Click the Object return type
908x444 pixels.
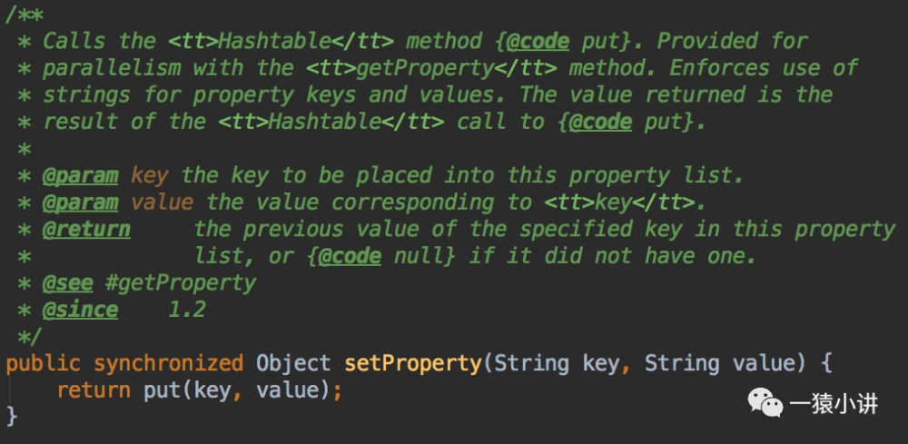click(293, 364)
